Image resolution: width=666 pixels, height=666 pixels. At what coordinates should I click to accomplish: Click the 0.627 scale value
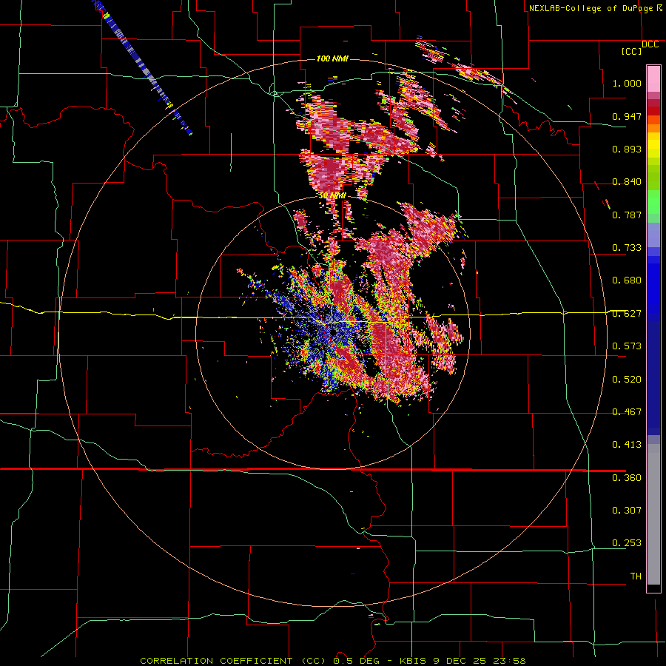tap(627, 314)
